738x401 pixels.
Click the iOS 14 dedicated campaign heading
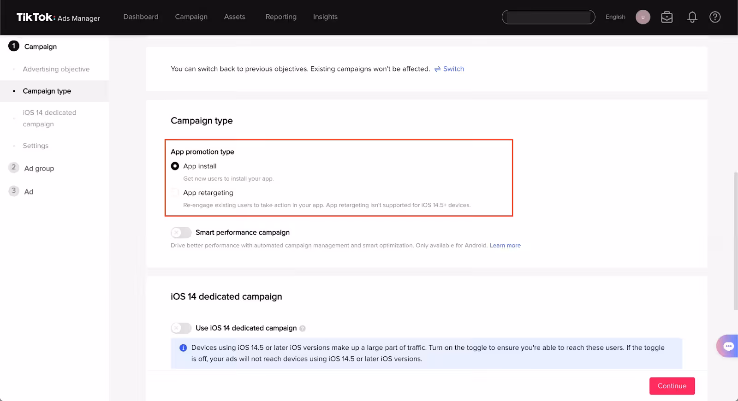tap(226, 297)
